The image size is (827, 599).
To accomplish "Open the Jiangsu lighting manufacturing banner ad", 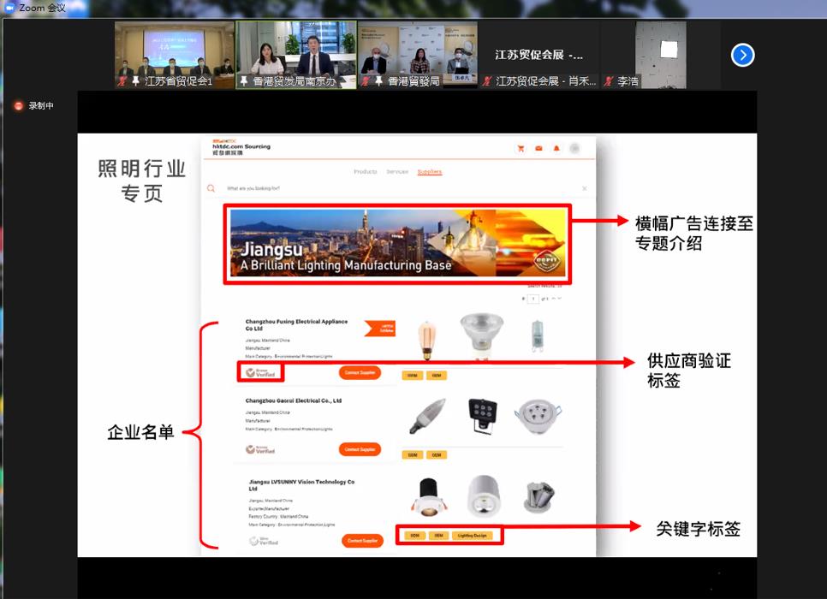I will 398,243.
